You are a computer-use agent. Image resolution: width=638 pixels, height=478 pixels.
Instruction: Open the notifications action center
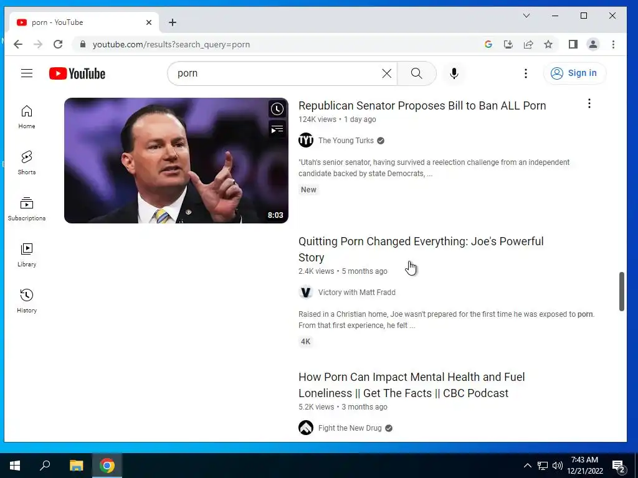coord(619,466)
